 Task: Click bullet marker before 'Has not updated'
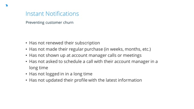(x=26, y=80)
